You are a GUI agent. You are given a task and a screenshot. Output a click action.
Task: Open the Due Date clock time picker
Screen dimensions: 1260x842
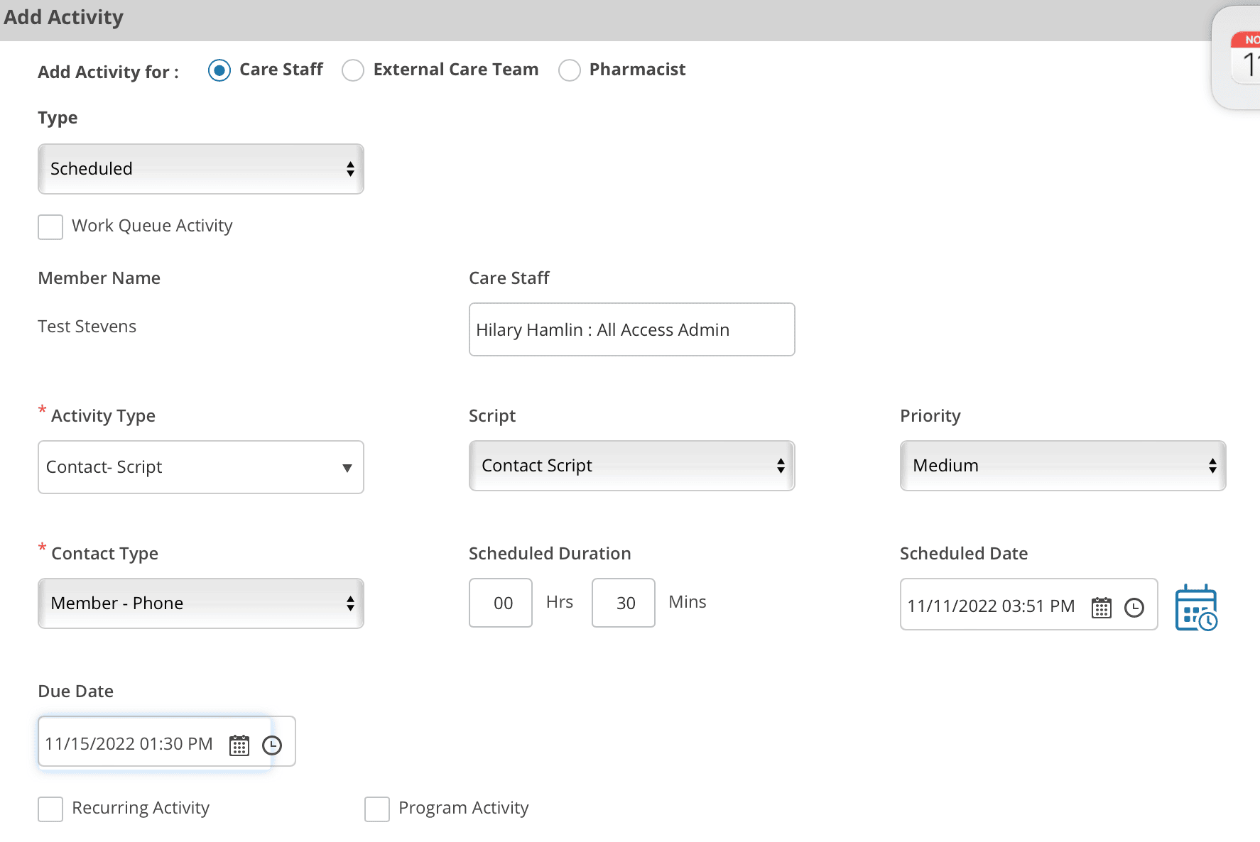(x=272, y=745)
